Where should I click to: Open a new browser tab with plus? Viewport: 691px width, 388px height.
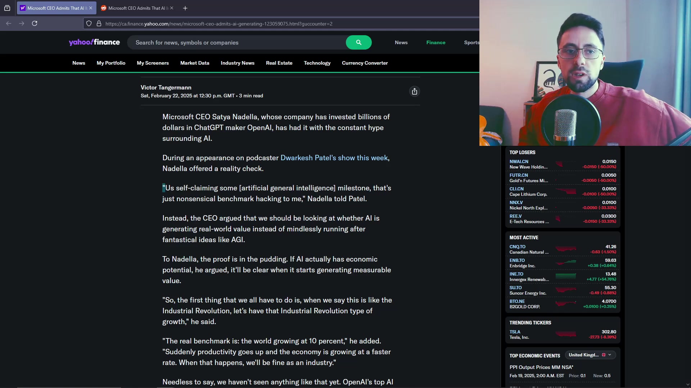click(x=185, y=8)
